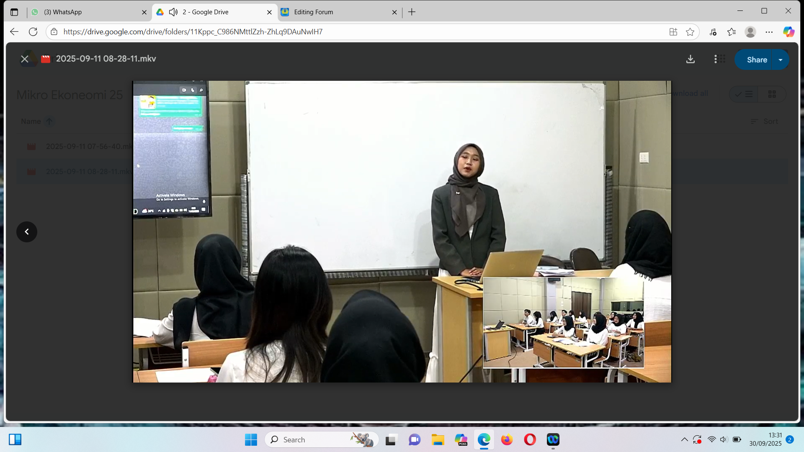The height and width of the screenshot is (452, 804).
Task: Click the Share button
Action: pyautogui.click(x=756, y=60)
